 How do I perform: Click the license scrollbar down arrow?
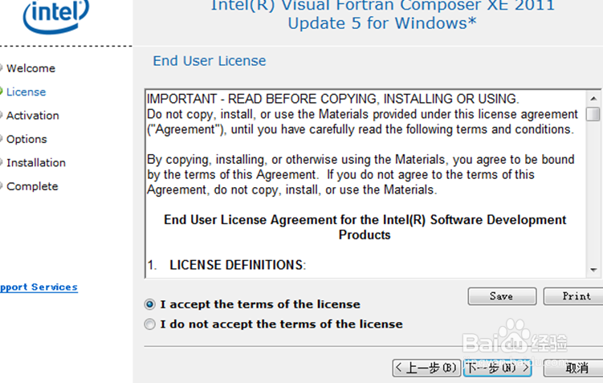pos(593,270)
